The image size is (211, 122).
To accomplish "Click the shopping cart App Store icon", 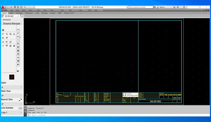I will [x=174, y=7].
